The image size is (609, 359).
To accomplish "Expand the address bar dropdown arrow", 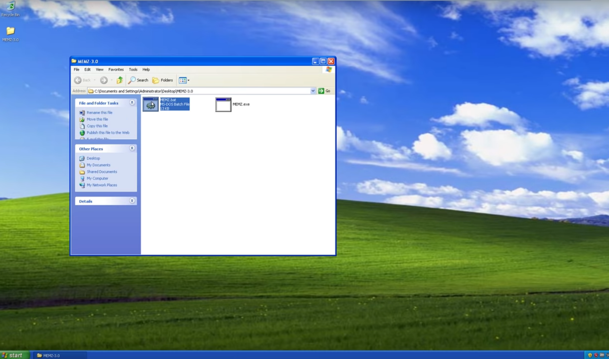I will (x=313, y=91).
